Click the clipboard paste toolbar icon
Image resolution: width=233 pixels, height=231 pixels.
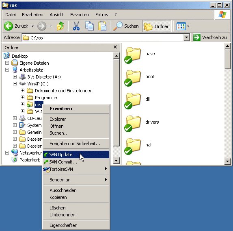click(x=102, y=26)
